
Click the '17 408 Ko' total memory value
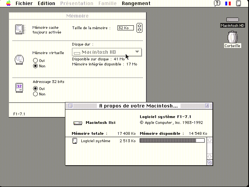click(126, 133)
